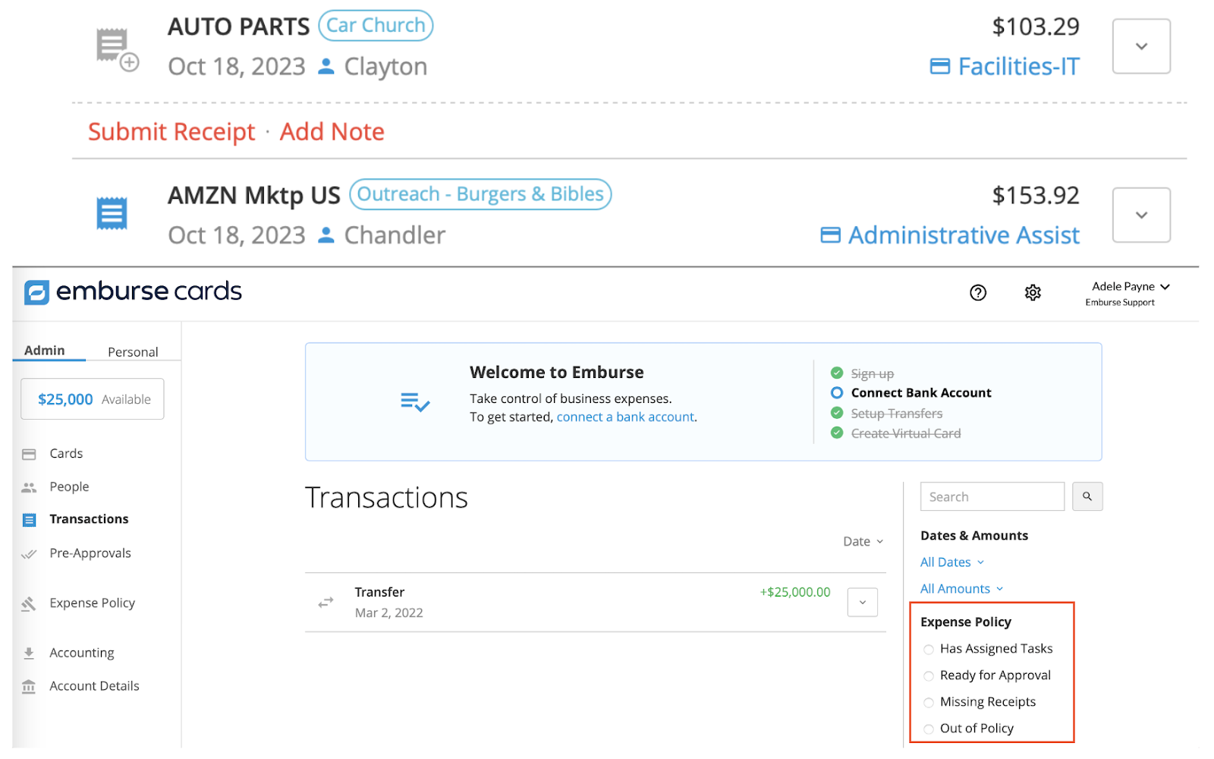
Task: Switch to the Personal tab
Action: coord(133,352)
